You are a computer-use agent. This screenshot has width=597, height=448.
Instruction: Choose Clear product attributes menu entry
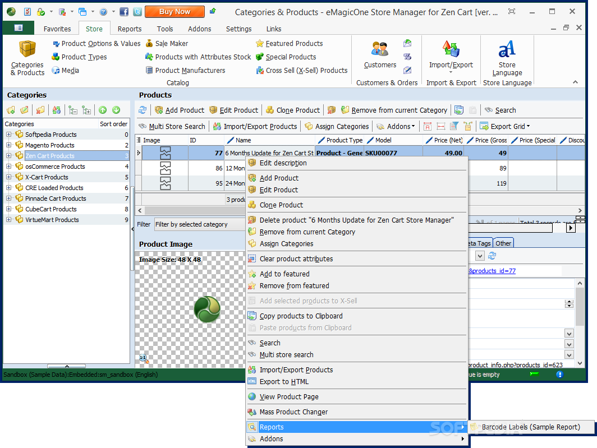(357, 259)
